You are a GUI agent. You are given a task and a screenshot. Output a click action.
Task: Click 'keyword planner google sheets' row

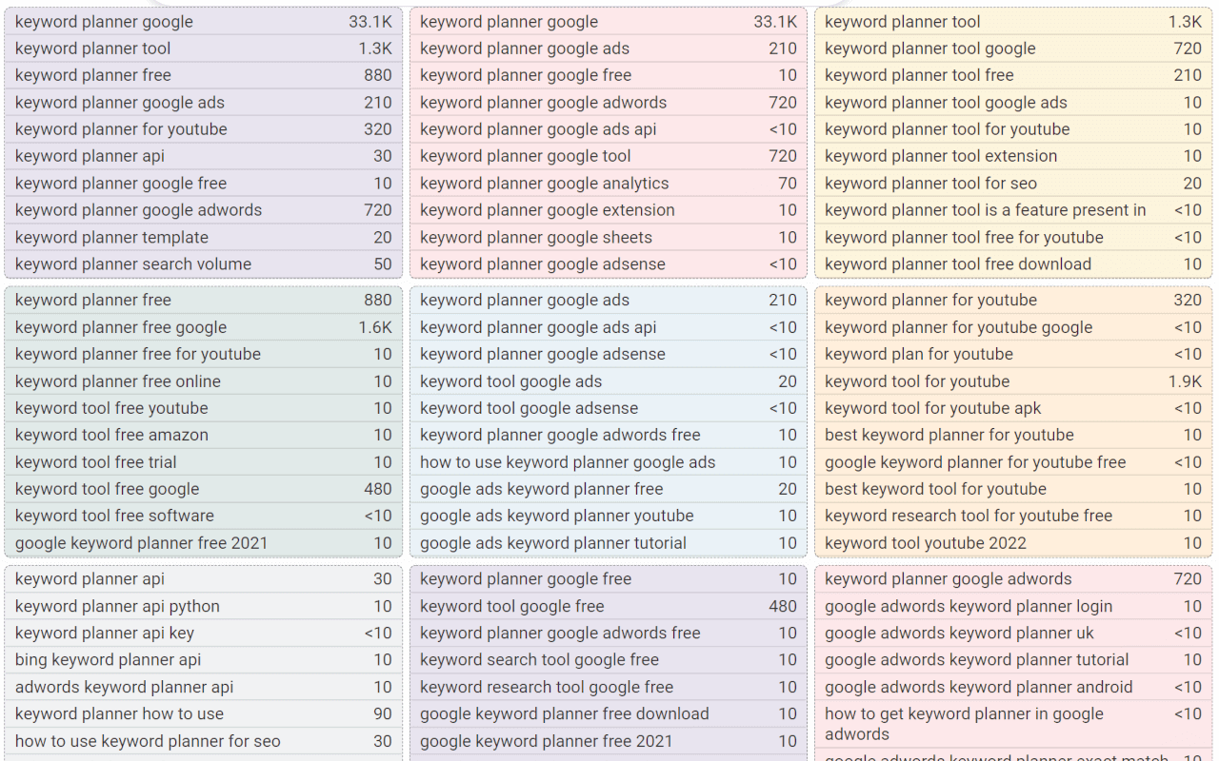pos(609,238)
